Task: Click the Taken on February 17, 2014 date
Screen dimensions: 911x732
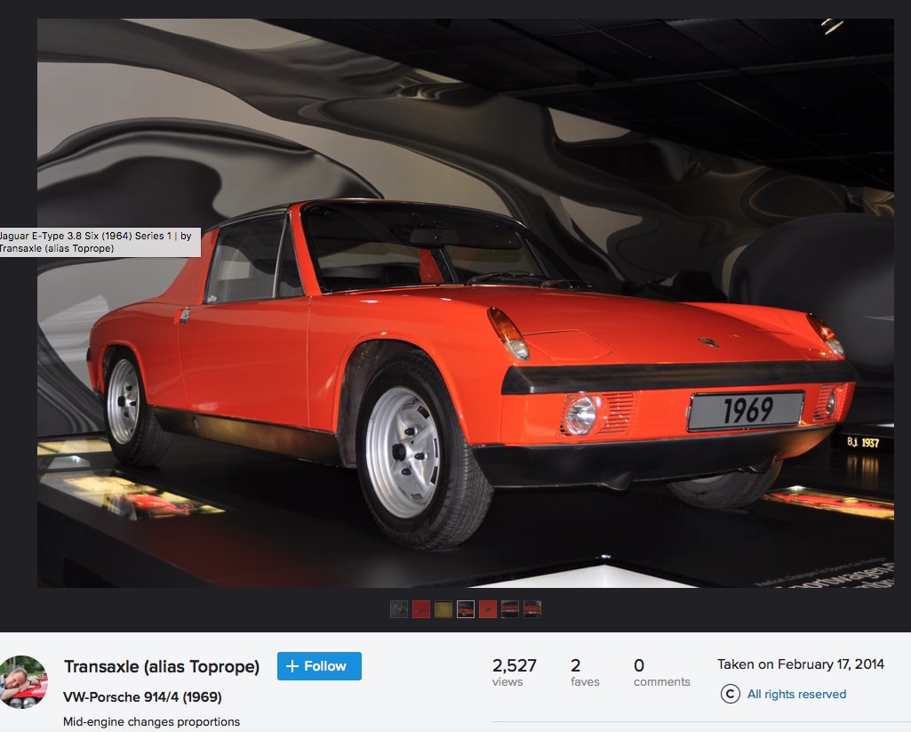Action: pos(801,664)
